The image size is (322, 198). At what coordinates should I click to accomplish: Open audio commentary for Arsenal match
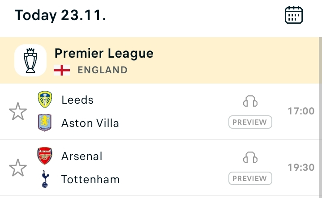pyautogui.click(x=250, y=158)
